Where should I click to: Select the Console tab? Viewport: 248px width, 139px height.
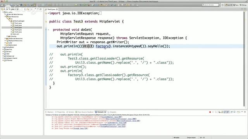tap(101, 112)
